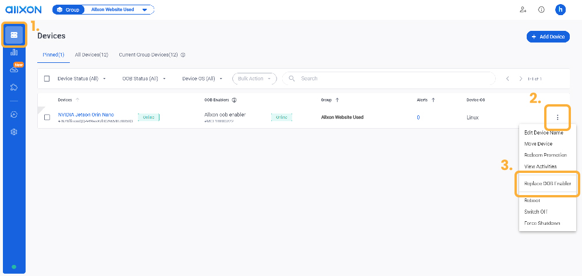Open the Bulk Action dropdown
Screen dimensions: 582x276
tap(254, 79)
